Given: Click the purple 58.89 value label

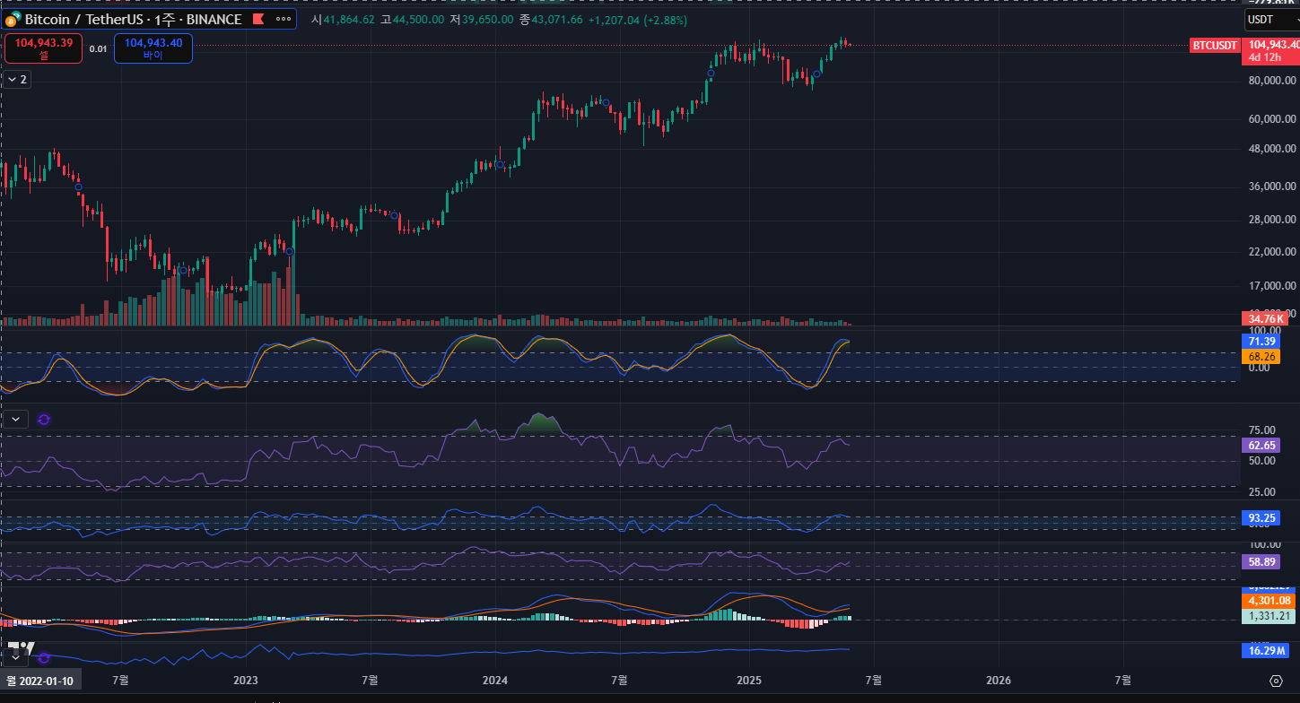Looking at the screenshot, I should [1261, 562].
